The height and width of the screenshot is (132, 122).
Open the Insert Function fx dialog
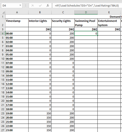pos(48,6)
